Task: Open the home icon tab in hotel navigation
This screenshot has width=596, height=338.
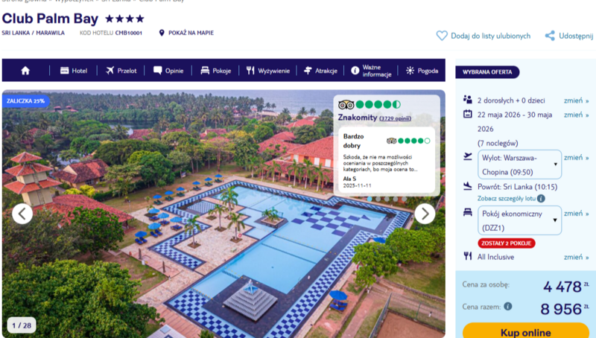Action: [x=25, y=71]
